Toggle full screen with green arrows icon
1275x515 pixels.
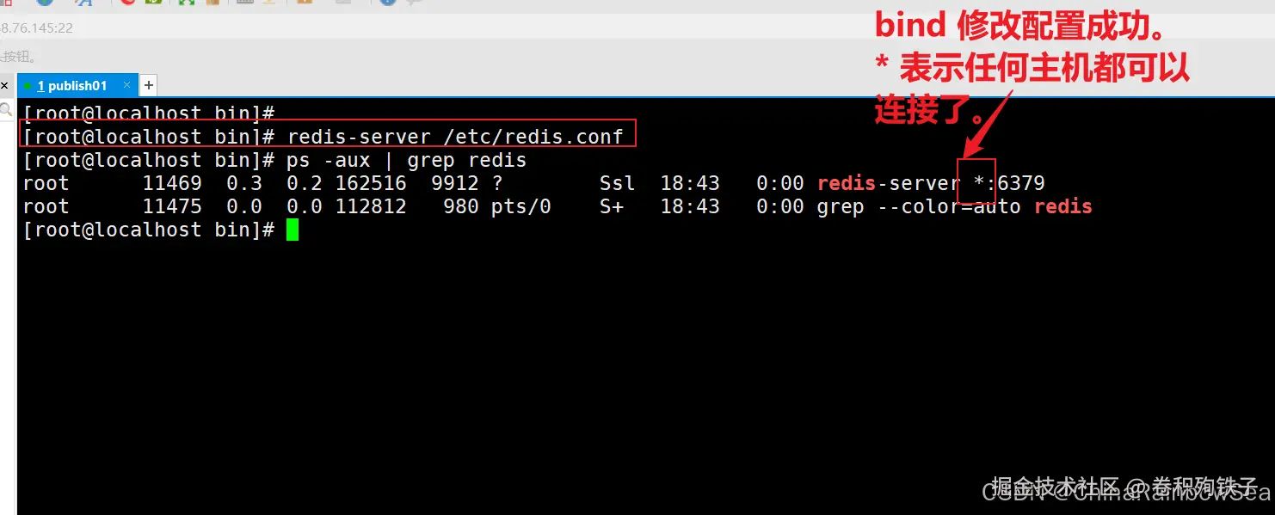click(x=186, y=3)
